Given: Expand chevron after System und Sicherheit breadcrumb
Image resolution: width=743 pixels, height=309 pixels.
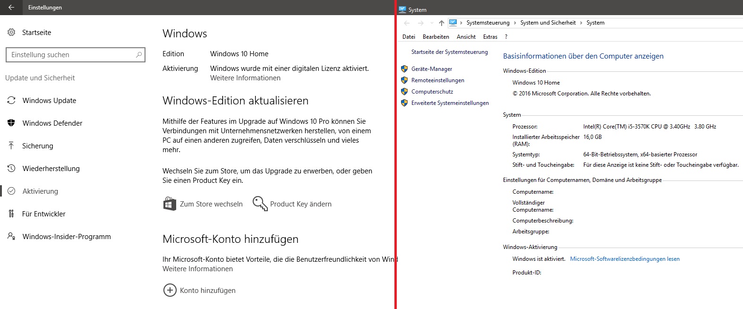Looking at the screenshot, I should (581, 23).
